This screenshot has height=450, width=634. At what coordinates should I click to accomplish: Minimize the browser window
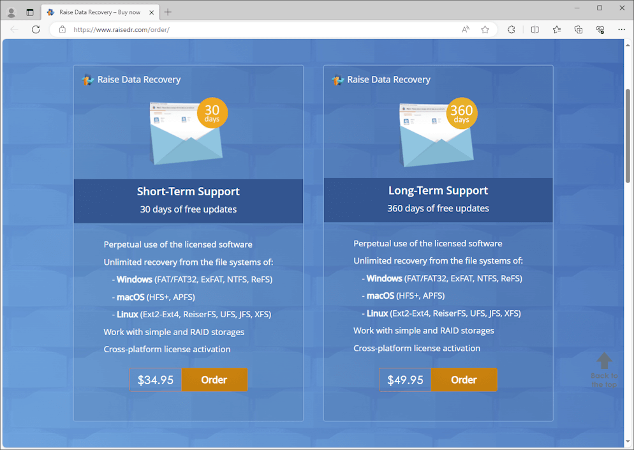coord(577,8)
